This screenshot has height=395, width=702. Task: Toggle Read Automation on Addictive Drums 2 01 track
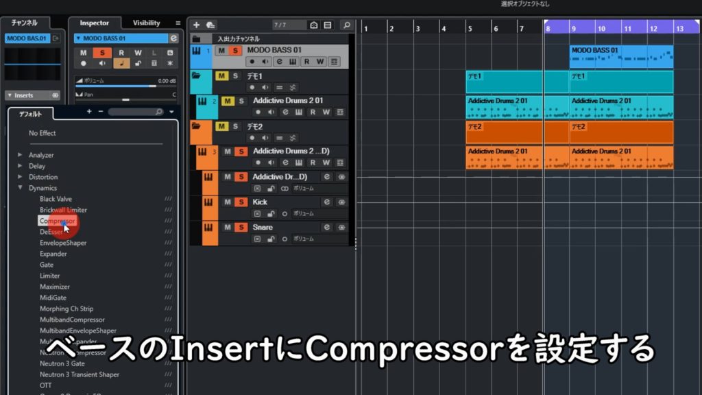(x=313, y=112)
